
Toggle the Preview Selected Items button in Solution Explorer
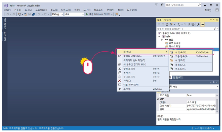(x=203, y=24)
